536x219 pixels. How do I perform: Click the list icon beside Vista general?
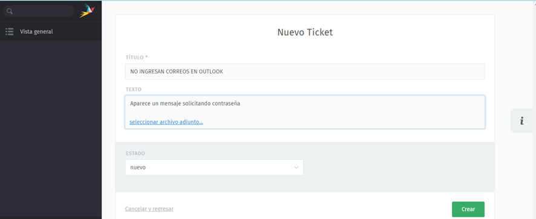10,32
